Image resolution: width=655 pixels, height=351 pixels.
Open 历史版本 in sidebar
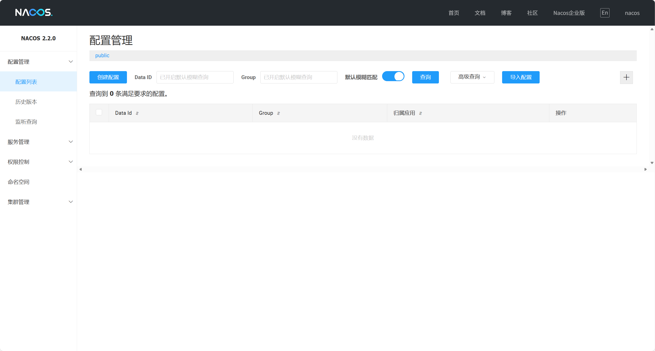click(26, 102)
